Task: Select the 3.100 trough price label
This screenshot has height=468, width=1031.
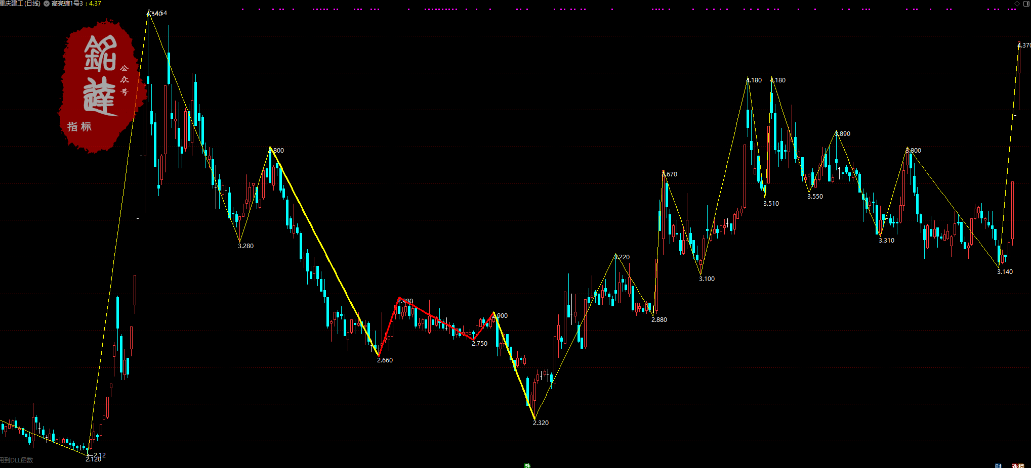Action: click(707, 279)
